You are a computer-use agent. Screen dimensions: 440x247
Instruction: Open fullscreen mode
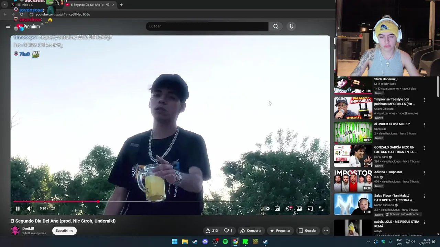[321, 209]
